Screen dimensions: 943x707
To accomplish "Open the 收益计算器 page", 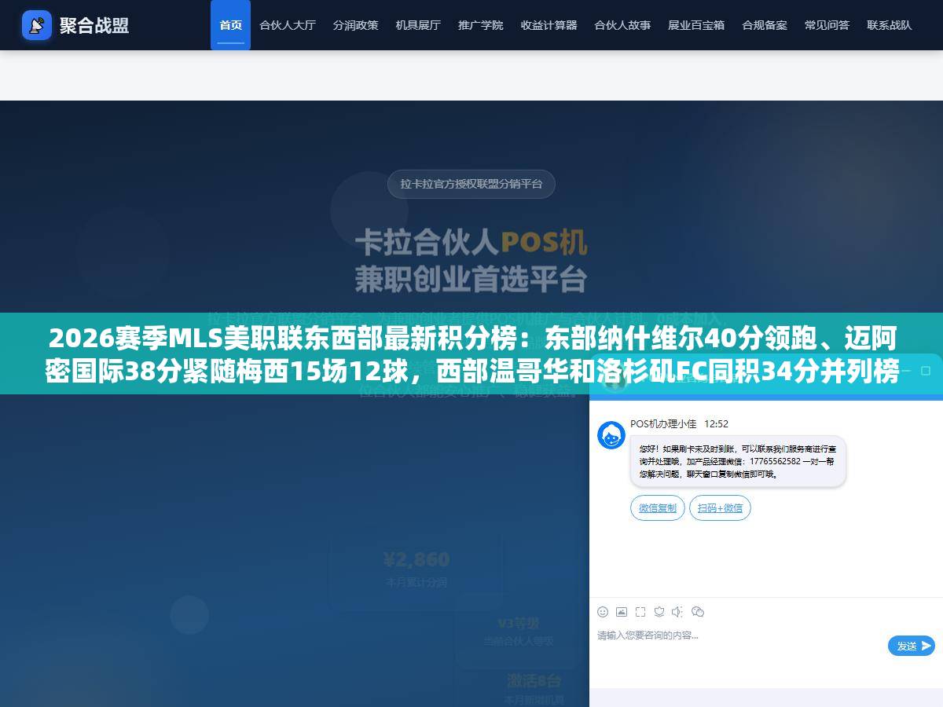I will click(549, 25).
